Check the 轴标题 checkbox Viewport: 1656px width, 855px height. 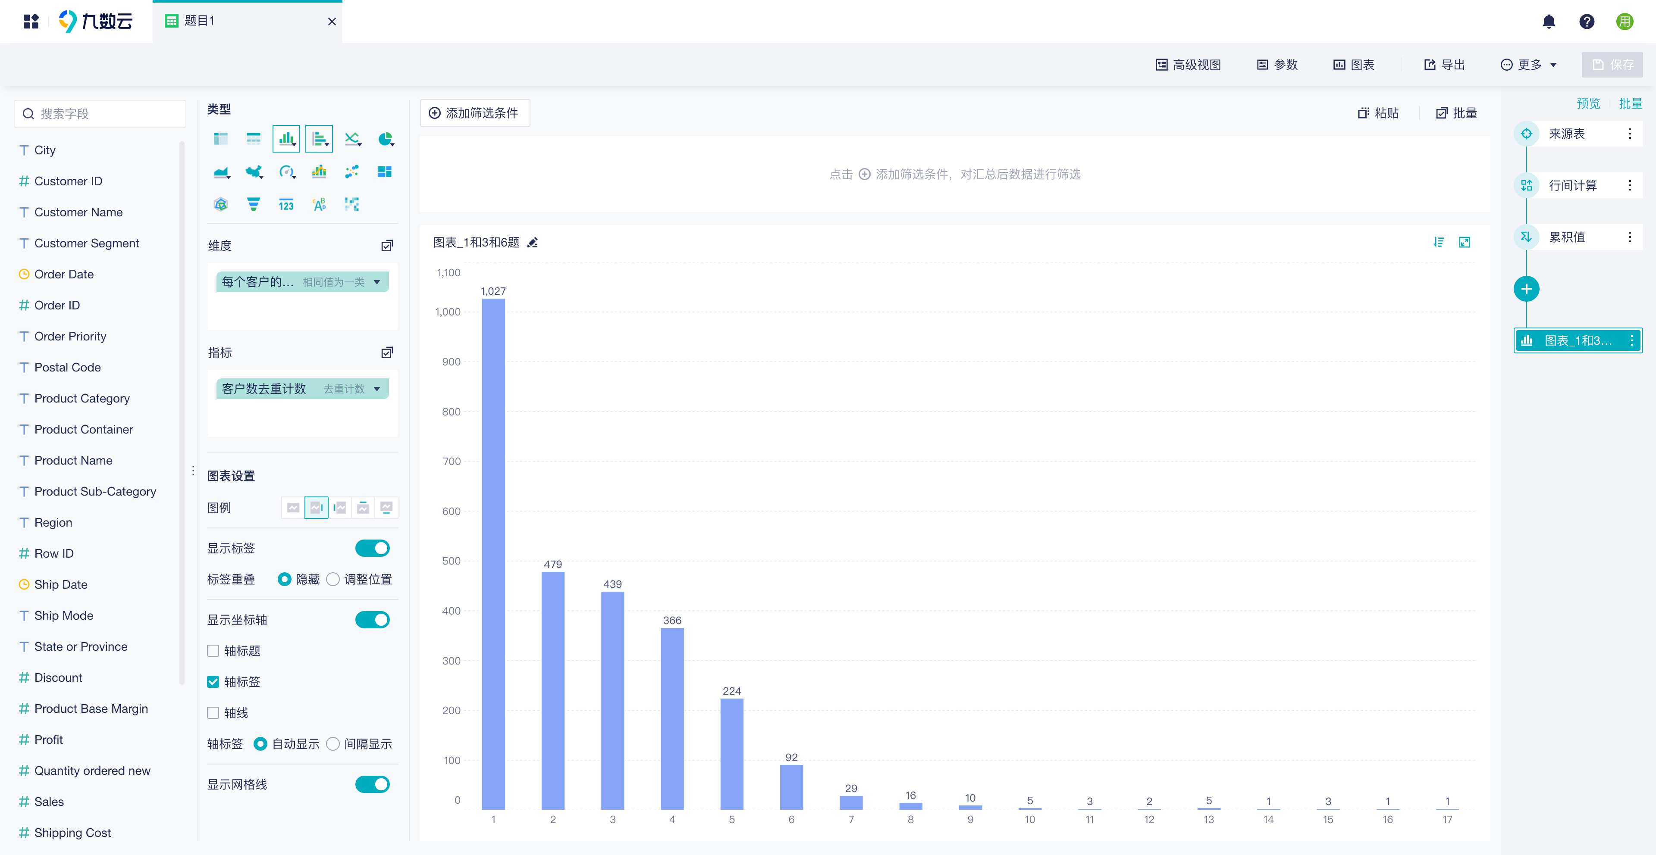pos(213,651)
